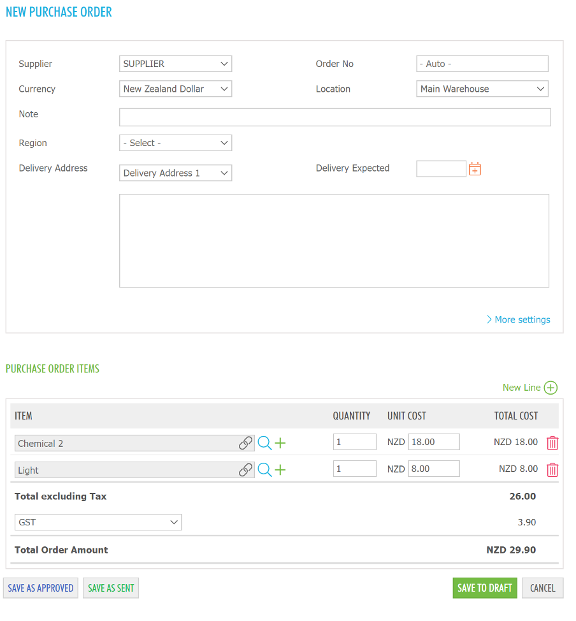
Task: Open the Supplier dropdown
Action: tap(175, 64)
